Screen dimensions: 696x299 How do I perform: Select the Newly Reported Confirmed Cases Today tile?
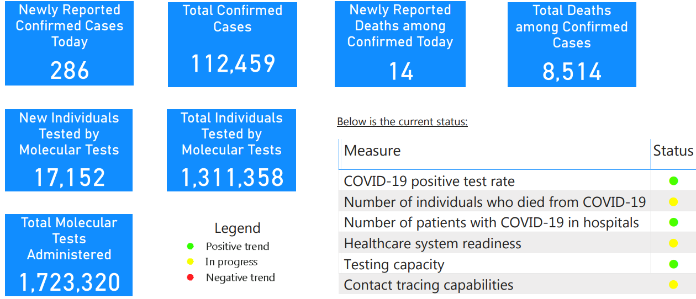click(x=69, y=44)
